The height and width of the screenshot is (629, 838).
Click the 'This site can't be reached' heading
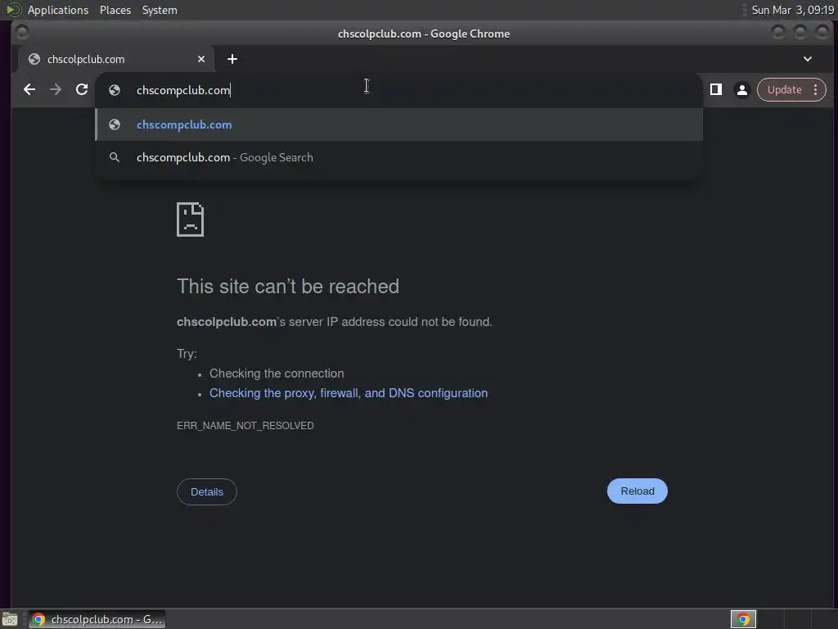(288, 287)
